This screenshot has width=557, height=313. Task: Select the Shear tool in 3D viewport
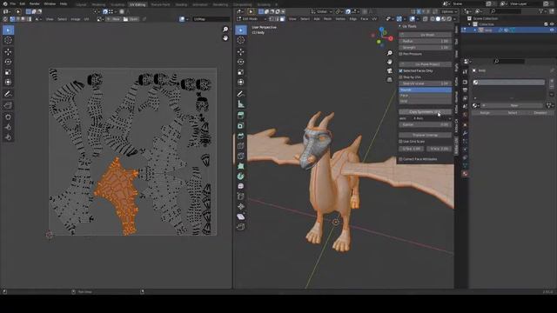click(241, 216)
